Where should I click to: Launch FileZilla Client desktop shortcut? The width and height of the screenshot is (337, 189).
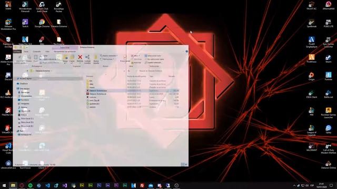click(8, 112)
